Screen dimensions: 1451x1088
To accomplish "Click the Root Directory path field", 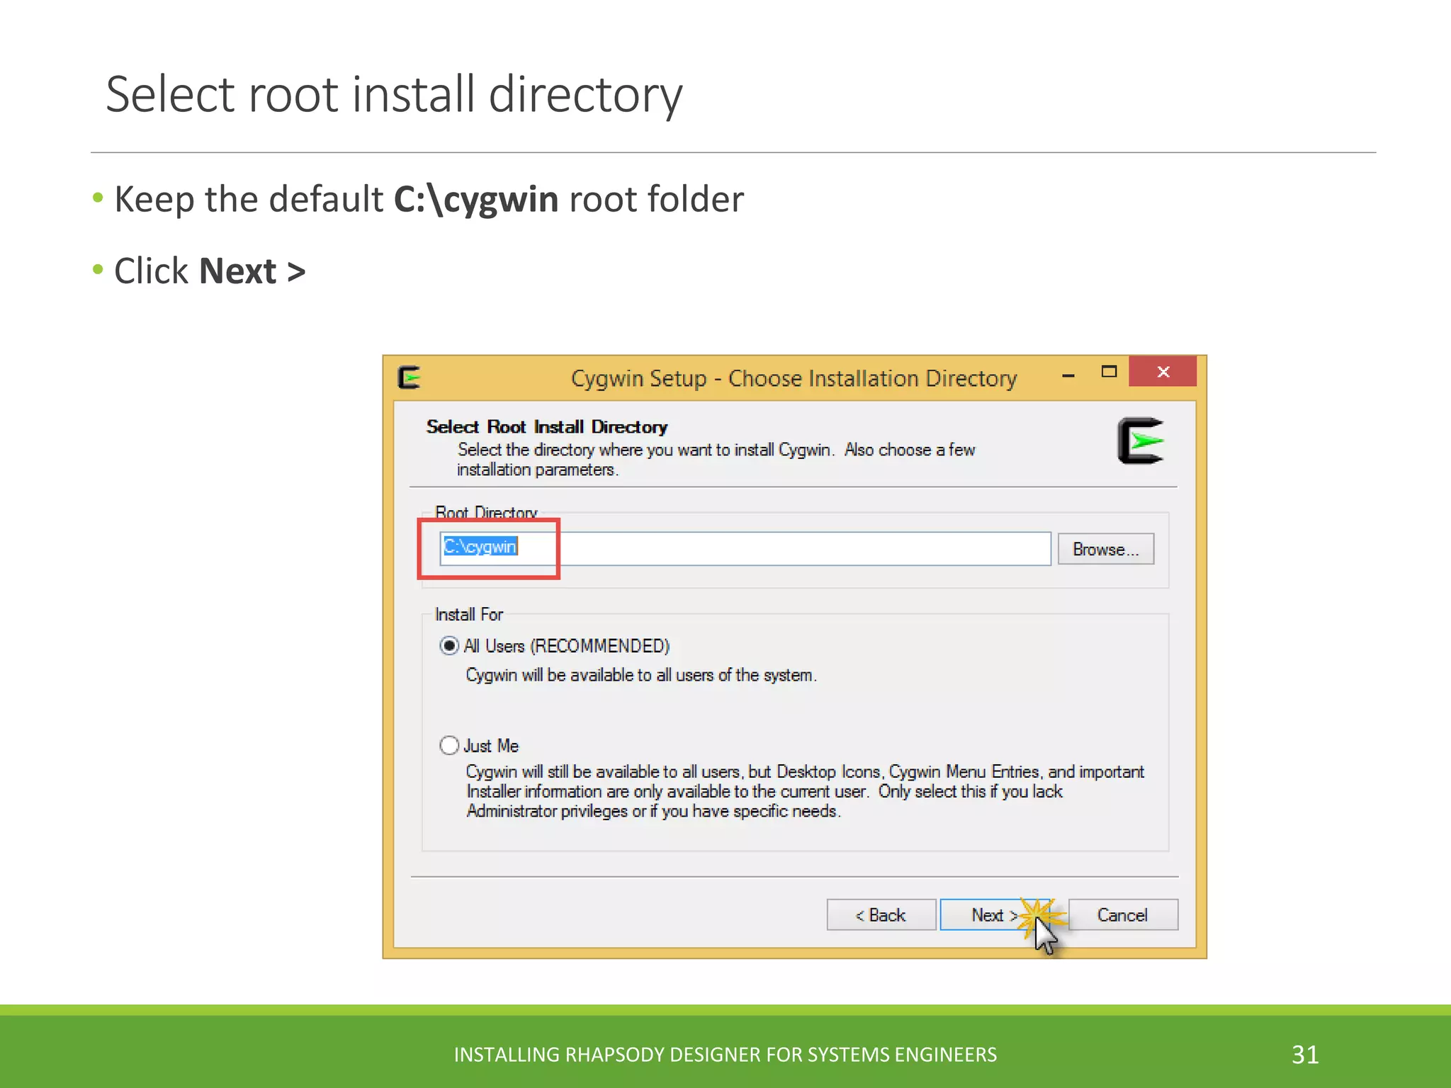I will [745, 549].
